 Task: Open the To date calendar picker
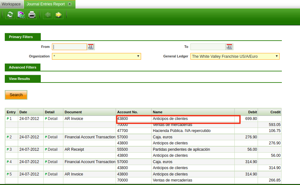[x=229, y=47]
